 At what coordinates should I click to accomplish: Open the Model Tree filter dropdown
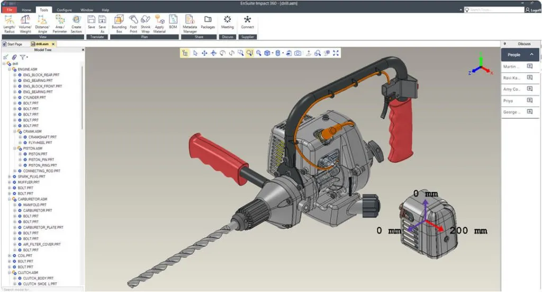pyautogui.click(x=23, y=57)
